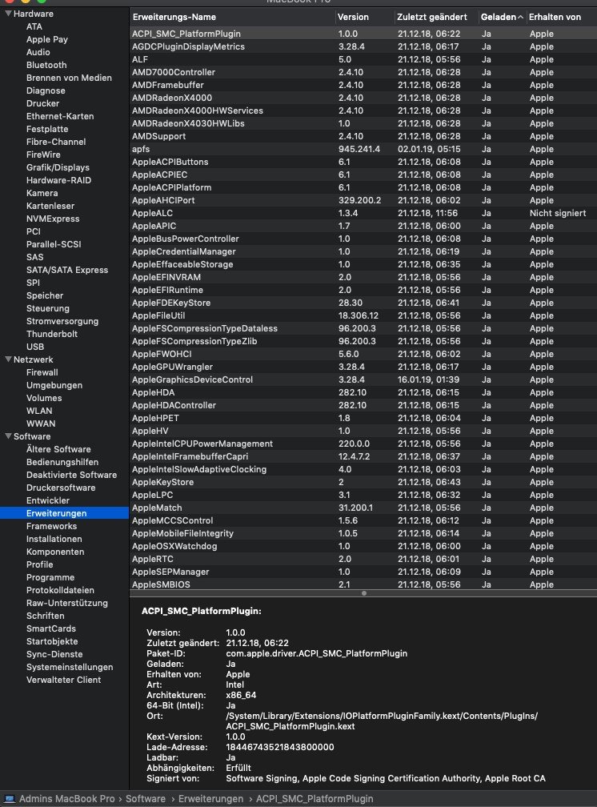Collapse the Netzwerk section triangle
The width and height of the screenshot is (597, 807).
pyautogui.click(x=7, y=359)
